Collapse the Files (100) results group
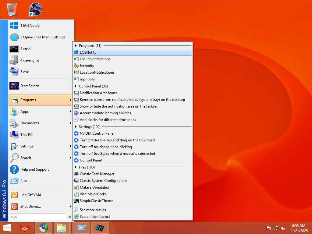 (x=76, y=167)
